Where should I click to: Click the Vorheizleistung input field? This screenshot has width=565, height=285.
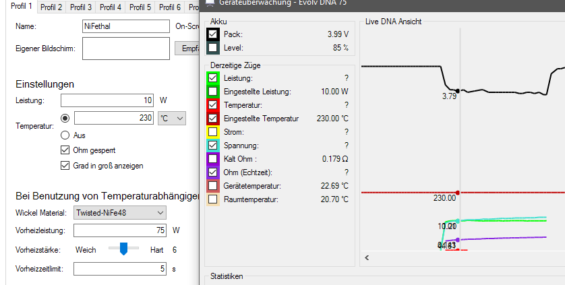(119, 230)
